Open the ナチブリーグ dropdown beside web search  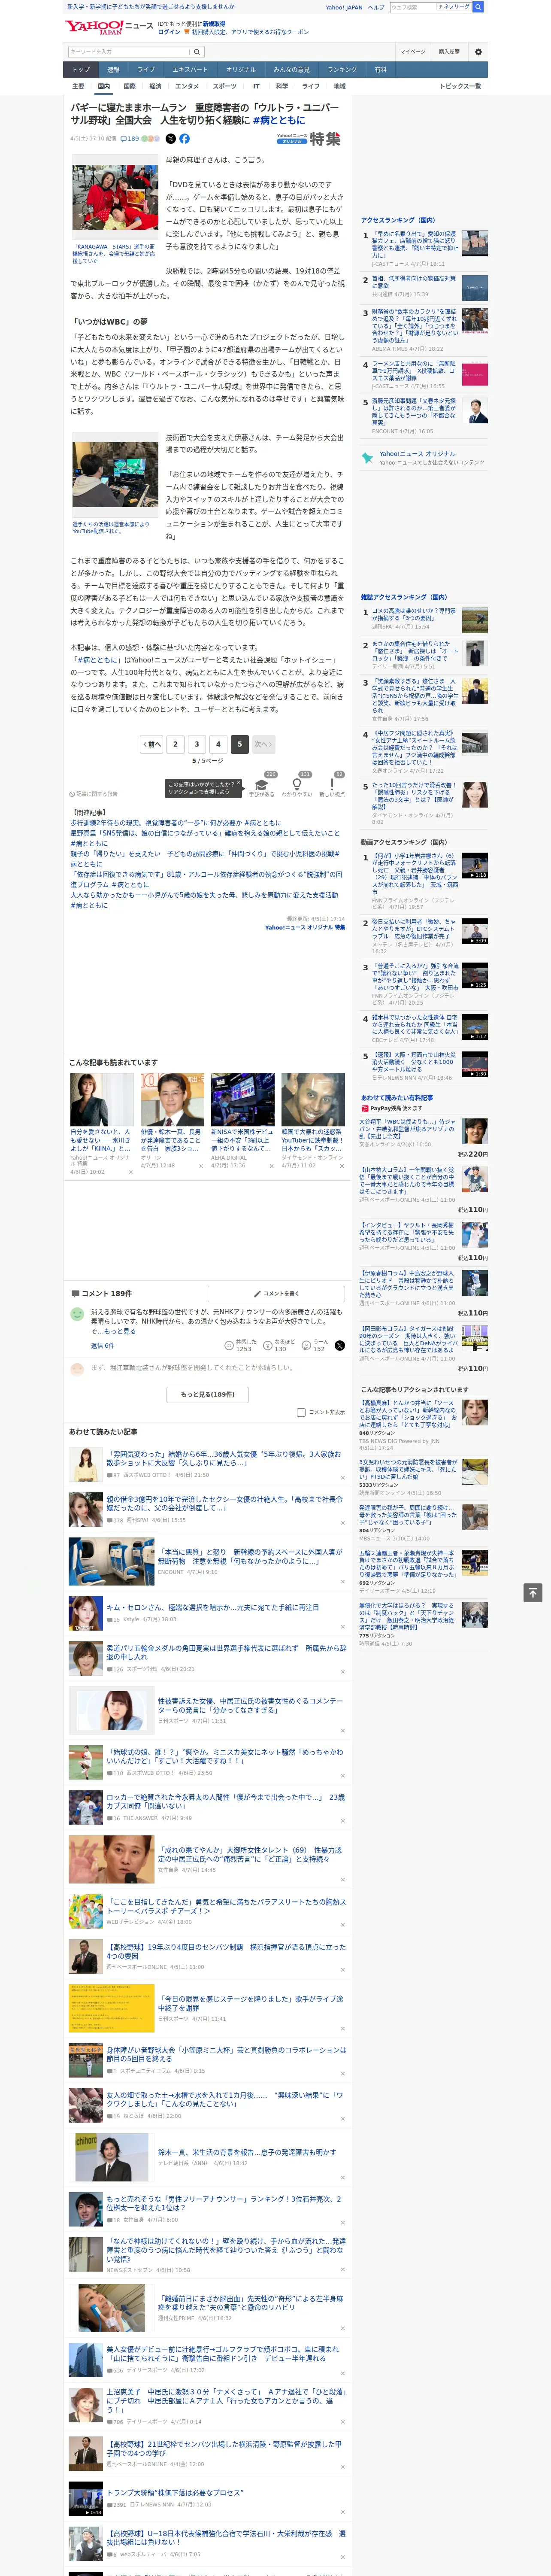454,7
